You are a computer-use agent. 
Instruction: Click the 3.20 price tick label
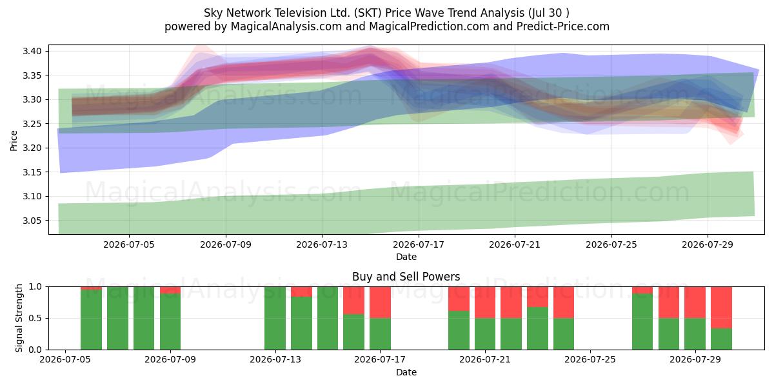click(34, 148)
